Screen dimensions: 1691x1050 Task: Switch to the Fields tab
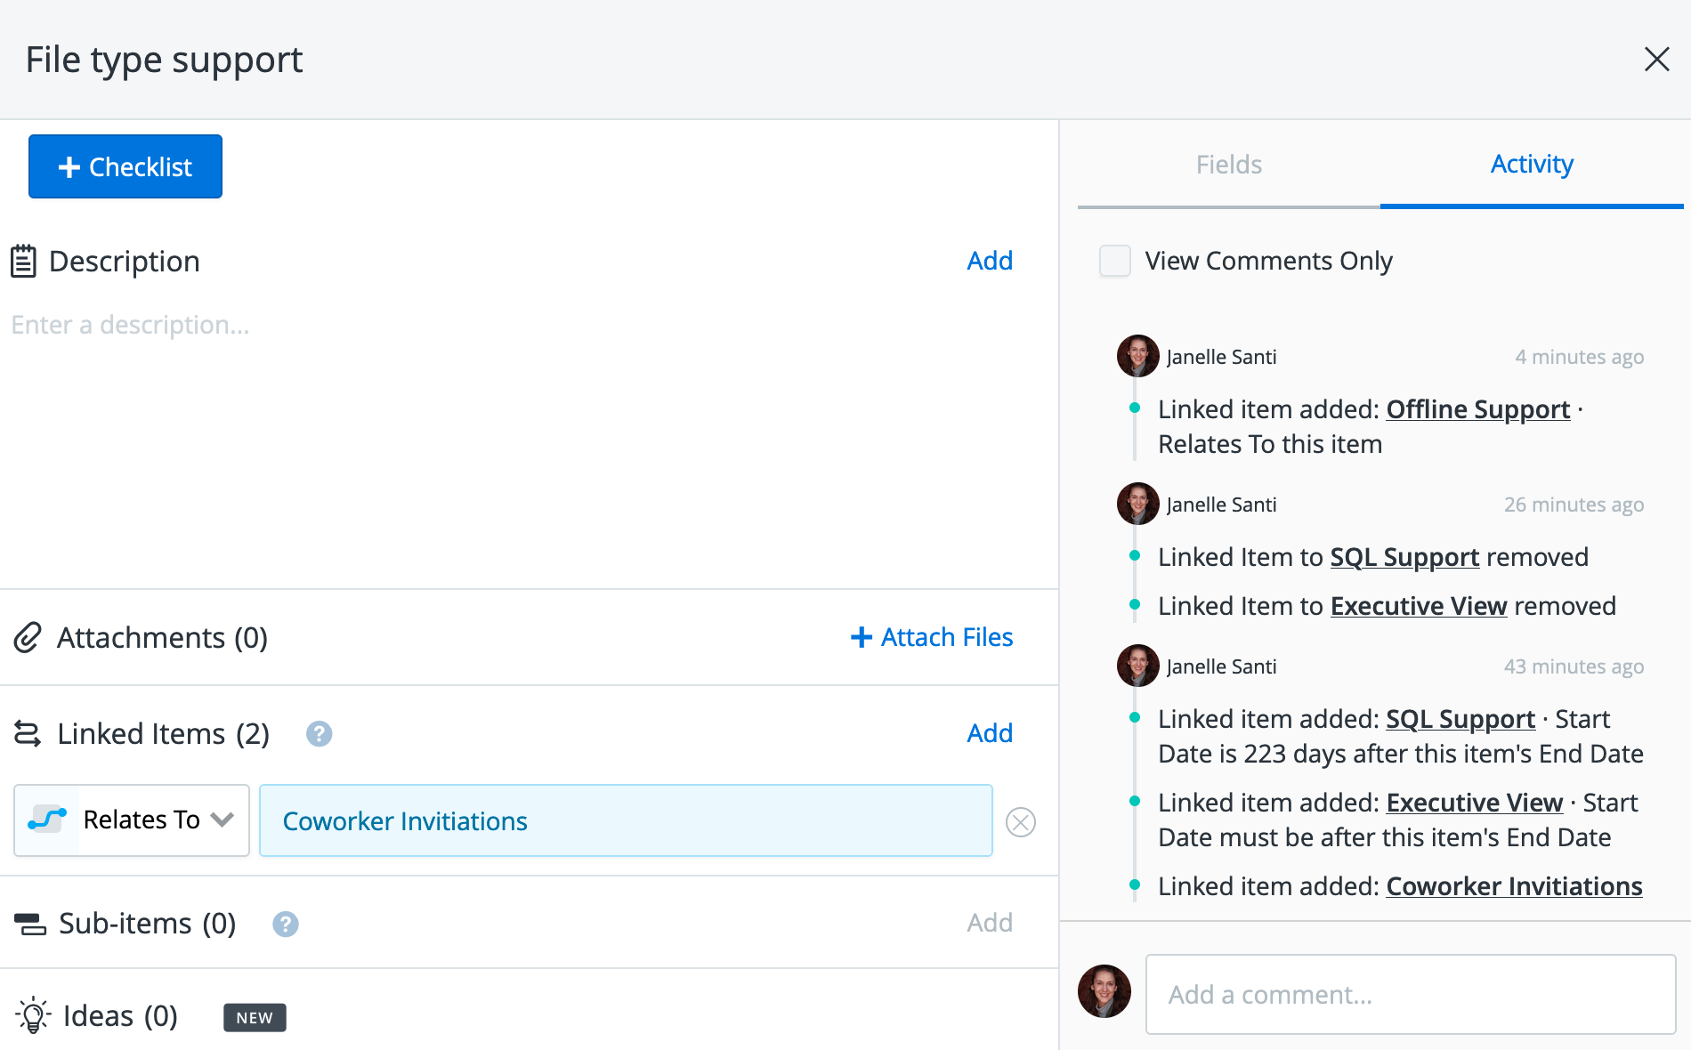[x=1228, y=165]
